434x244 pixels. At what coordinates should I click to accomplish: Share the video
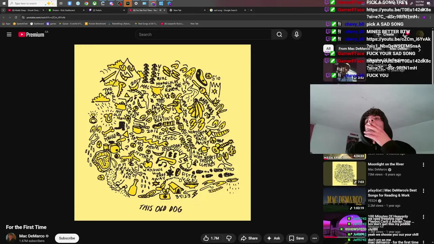pyautogui.click(x=249, y=238)
